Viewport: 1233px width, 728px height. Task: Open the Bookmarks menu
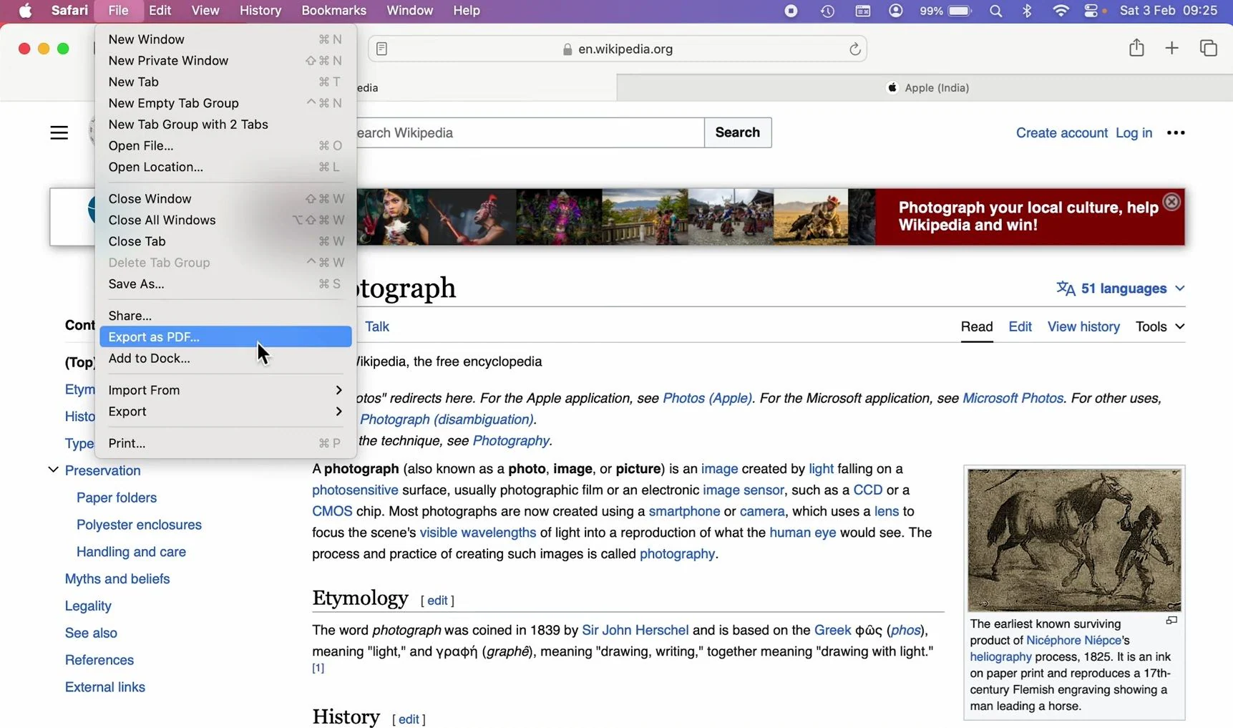333,11
